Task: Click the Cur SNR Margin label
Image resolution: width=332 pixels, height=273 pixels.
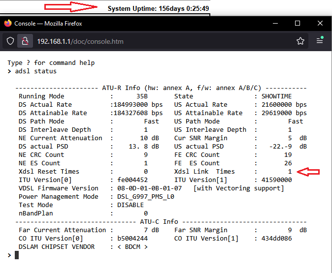Action: tap(200, 138)
